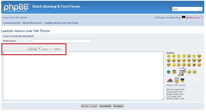Insert the exclamation mark smiley

point(179,65)
